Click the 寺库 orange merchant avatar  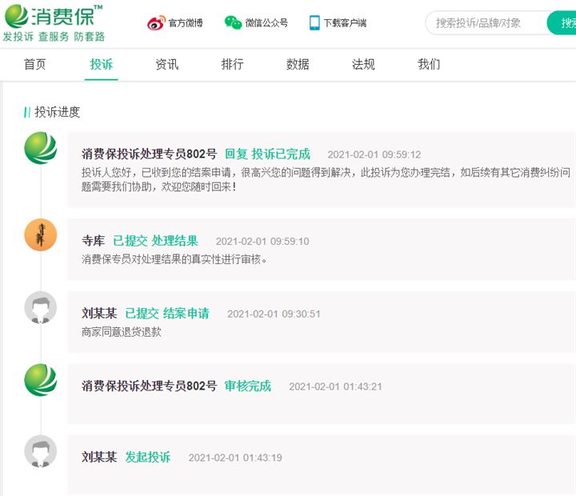tap(41, 234)
